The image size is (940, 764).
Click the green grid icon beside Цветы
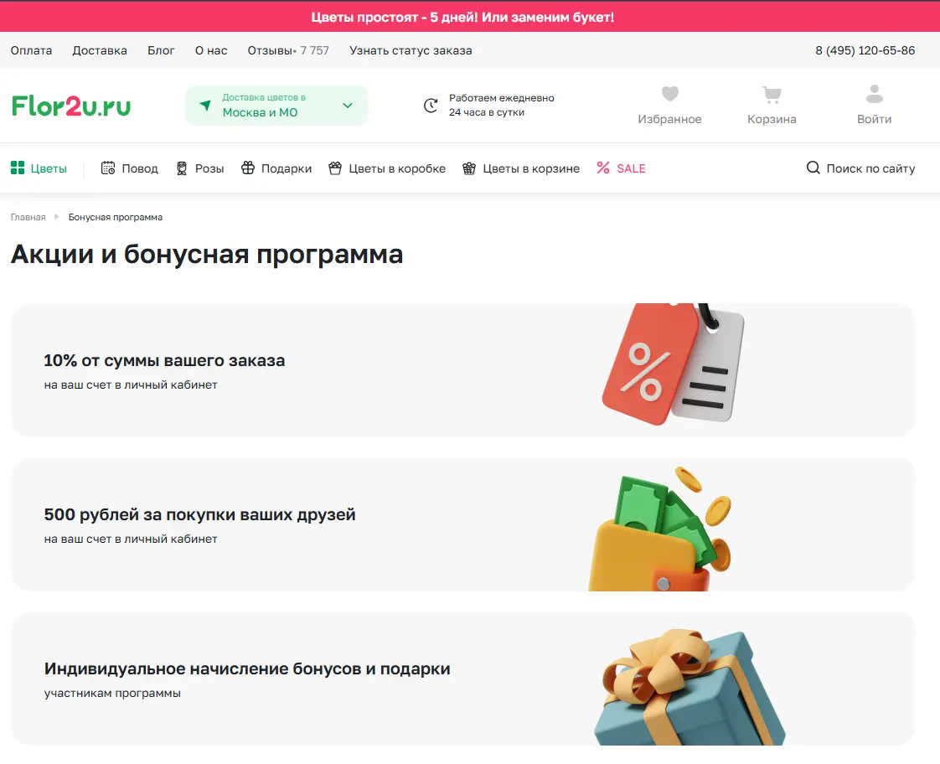click(18, 168)
